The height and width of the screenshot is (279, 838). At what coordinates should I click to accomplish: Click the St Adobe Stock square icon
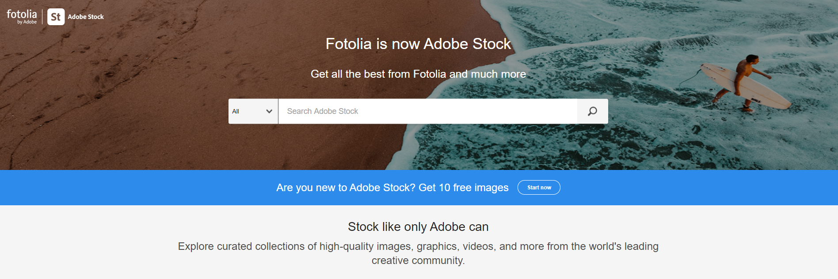click(56, 17)
